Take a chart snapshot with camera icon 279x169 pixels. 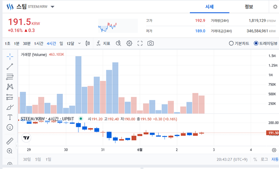pos(151,43)
